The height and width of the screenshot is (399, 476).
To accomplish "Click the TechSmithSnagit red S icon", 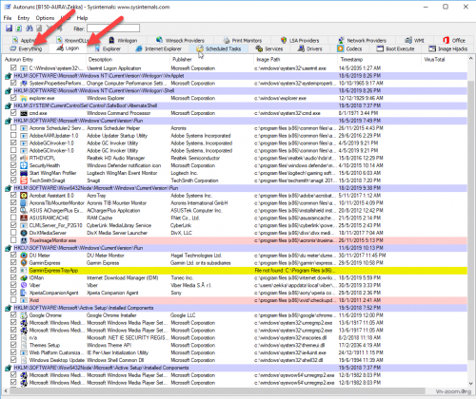I will point(24,180).
